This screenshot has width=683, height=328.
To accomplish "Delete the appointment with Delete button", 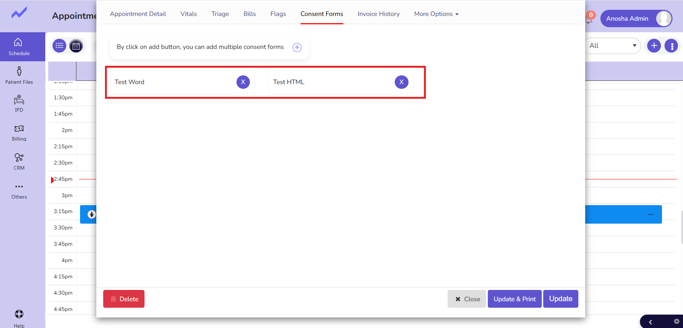I will pyautogui.click(x=124, y=299).
